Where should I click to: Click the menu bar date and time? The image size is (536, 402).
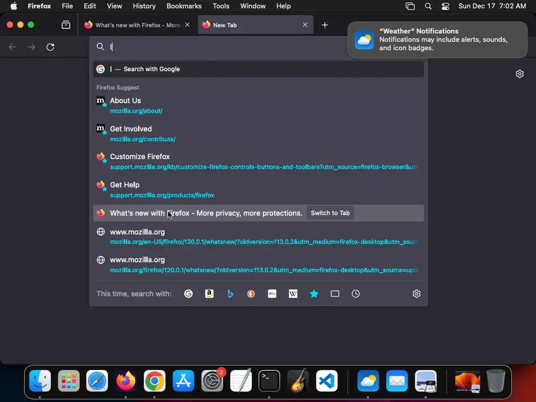492,6
